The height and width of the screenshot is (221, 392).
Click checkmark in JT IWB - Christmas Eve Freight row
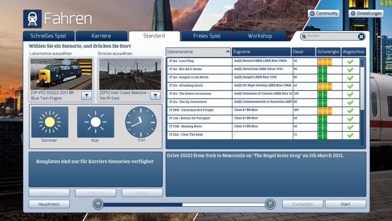pos(350,111)
